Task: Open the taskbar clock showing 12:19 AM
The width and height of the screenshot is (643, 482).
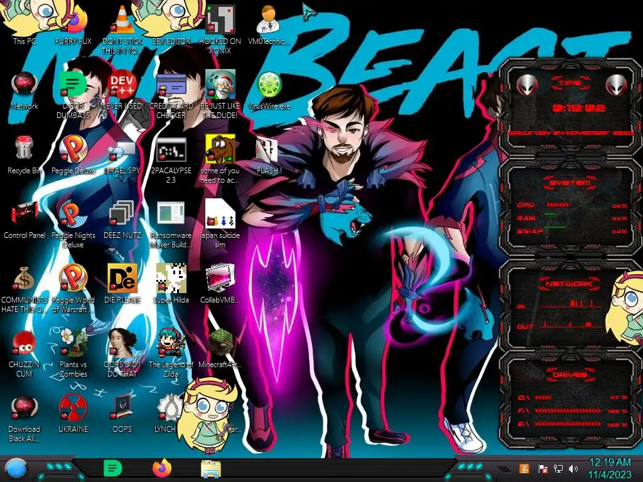Action: tap(610, 468)
